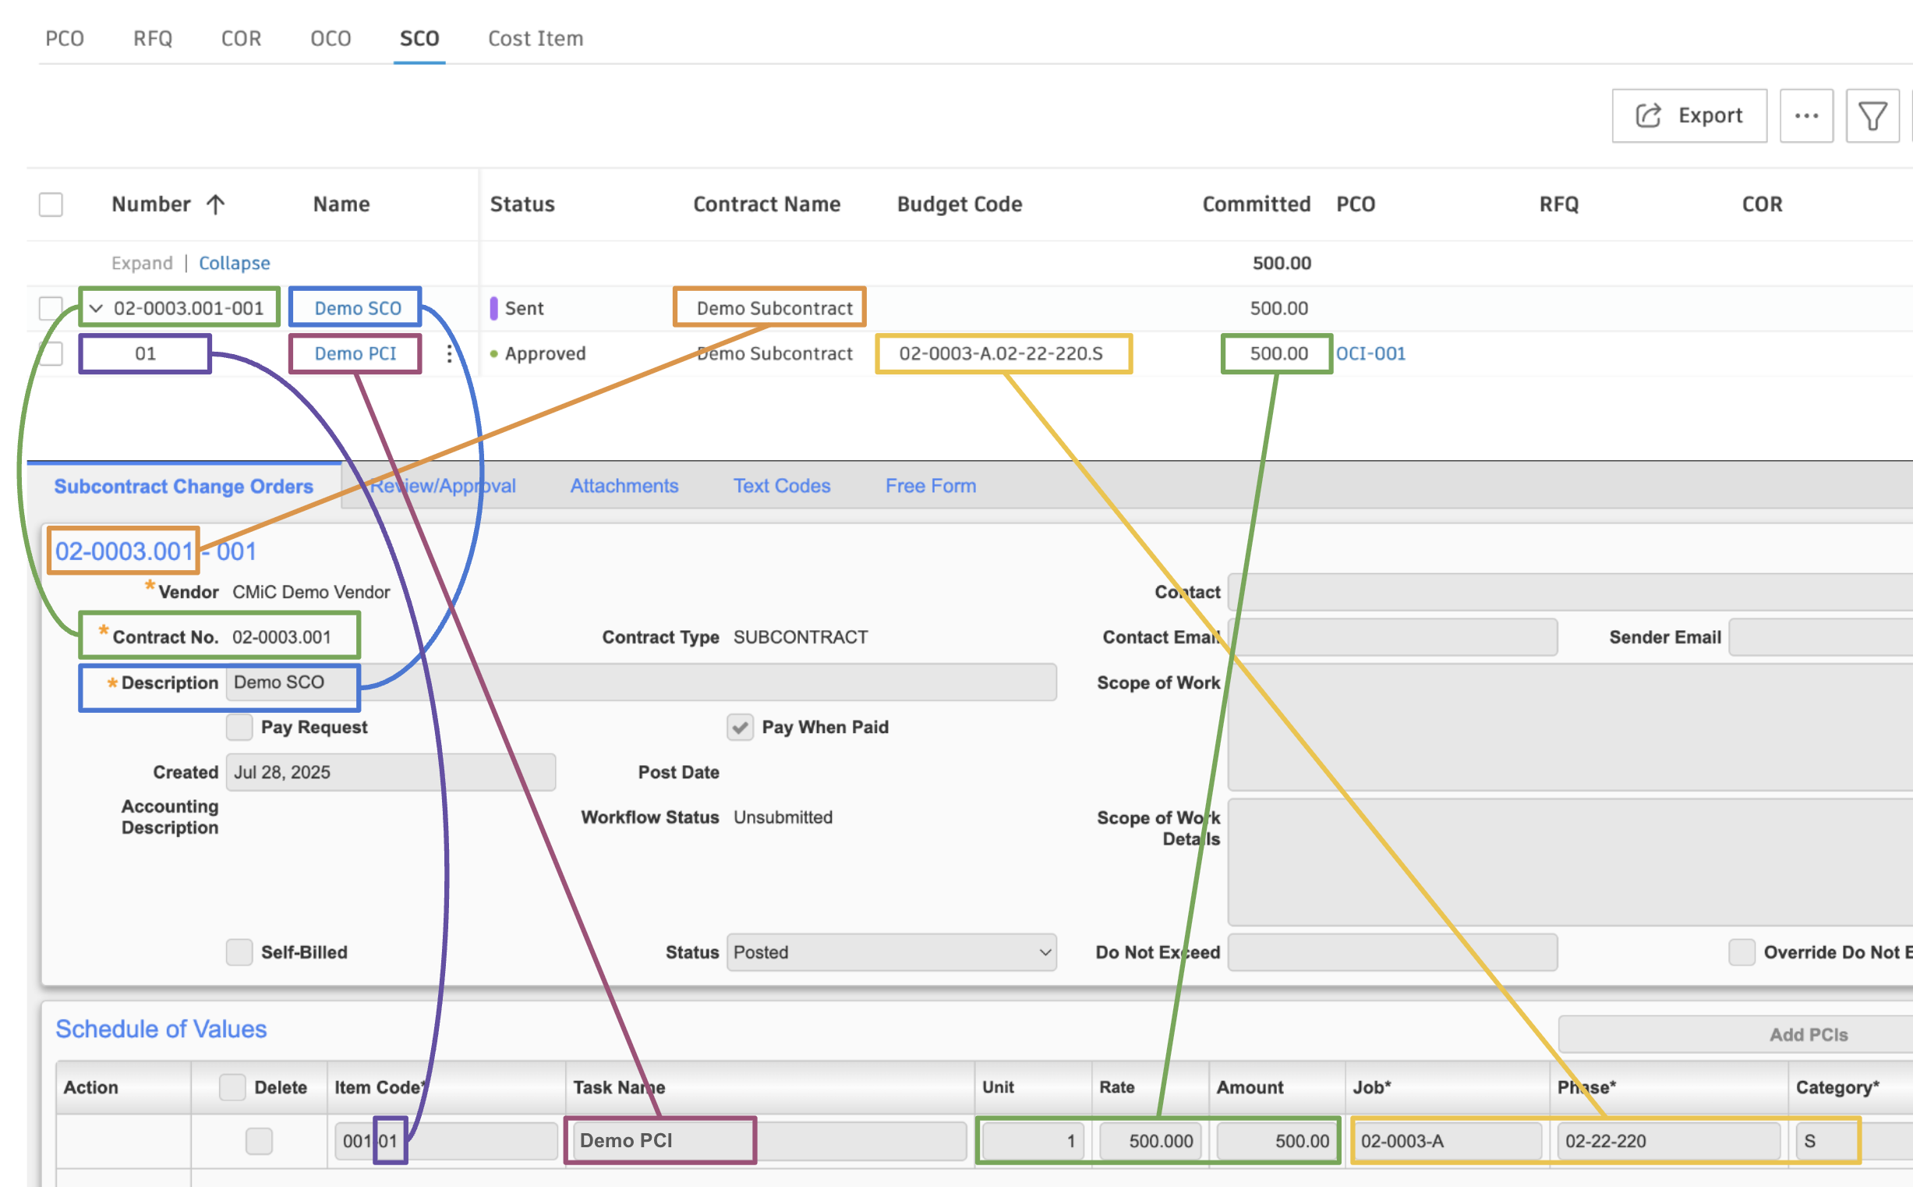The height and width of the screenshot is (1187, 1913).
Task: Click Expand link above rows
Action: [142, 263]
